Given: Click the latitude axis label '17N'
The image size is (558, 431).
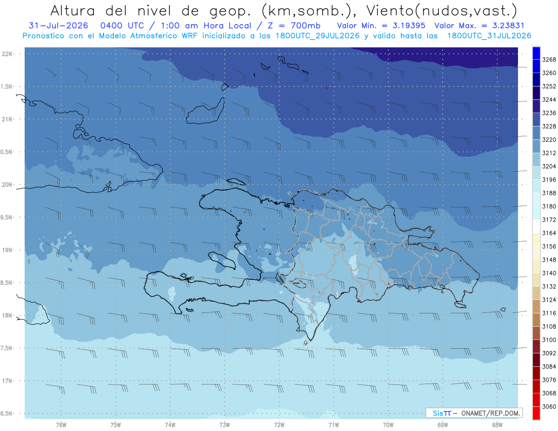Looking at the screenshot, I should (7, 381).
